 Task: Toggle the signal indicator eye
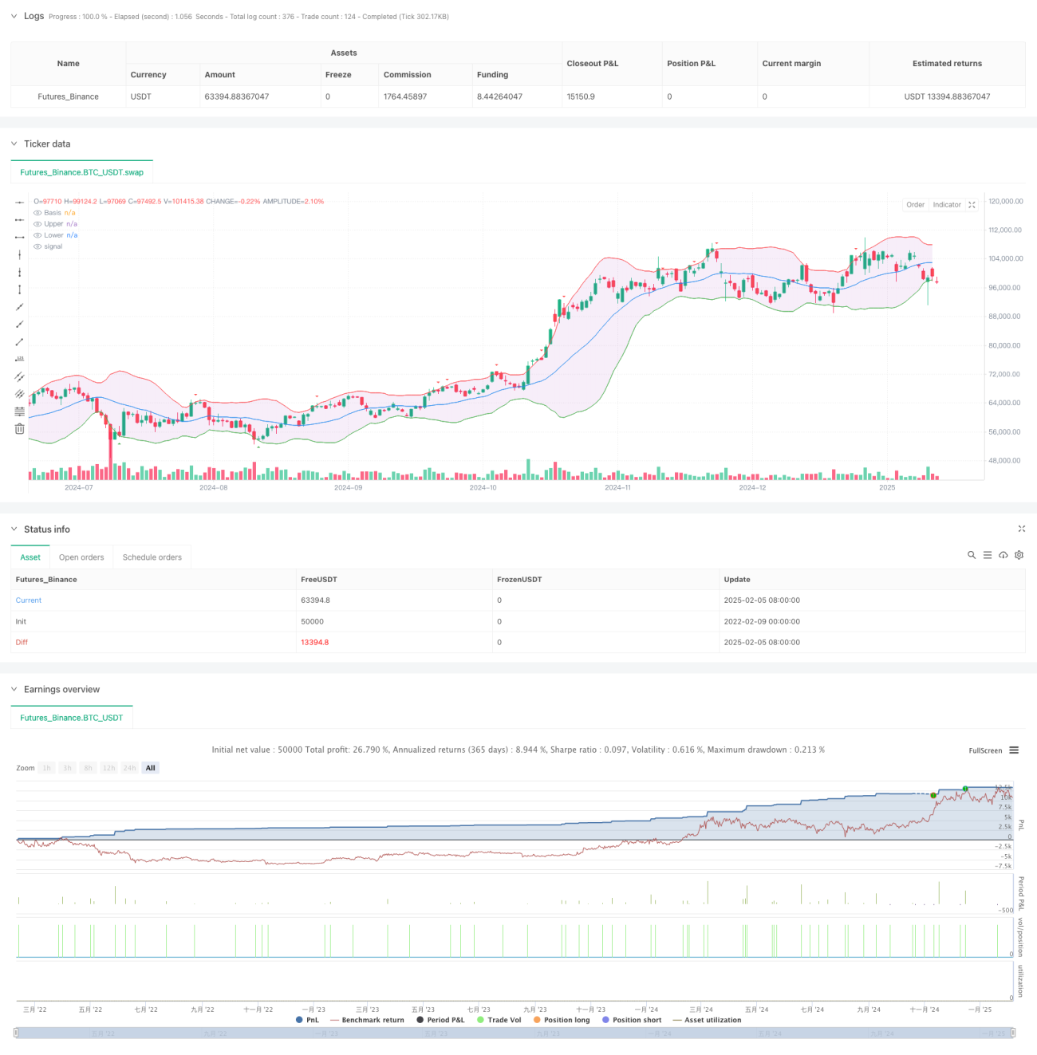tap(37, 246)
